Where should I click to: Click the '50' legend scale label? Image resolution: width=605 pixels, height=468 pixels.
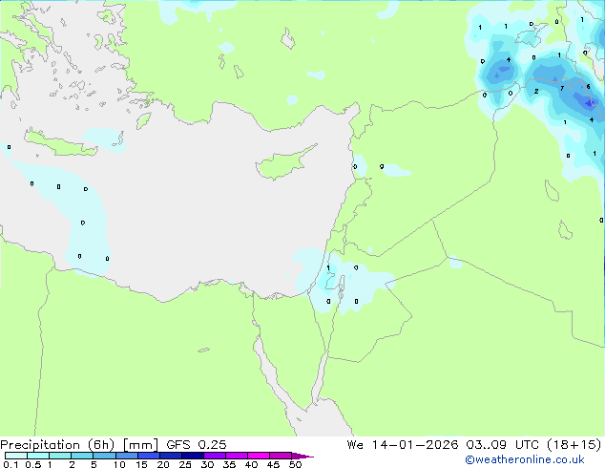[x=295, y=464]
